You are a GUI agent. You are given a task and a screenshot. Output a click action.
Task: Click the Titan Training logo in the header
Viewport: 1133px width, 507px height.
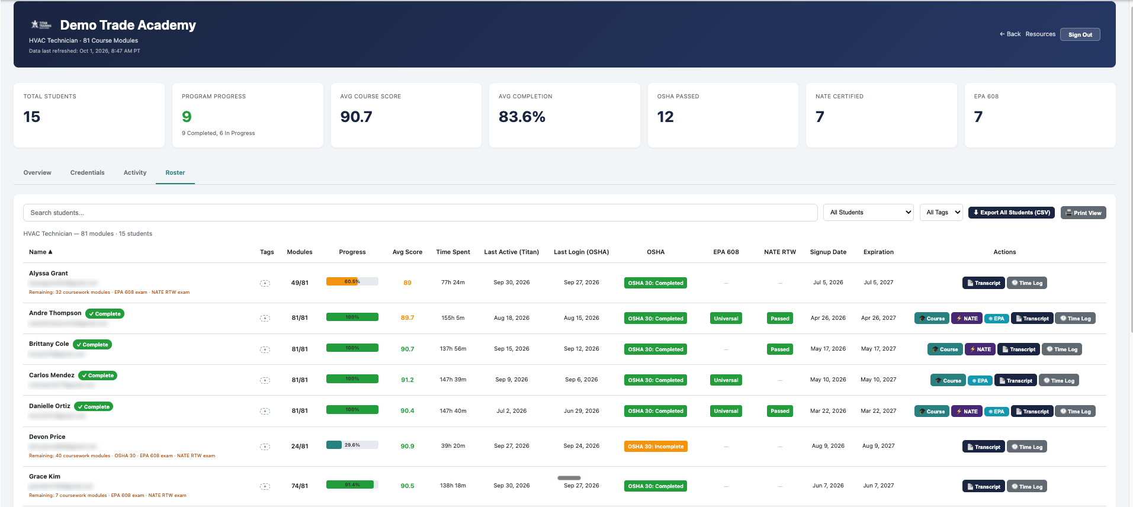(x=41, y=25)
